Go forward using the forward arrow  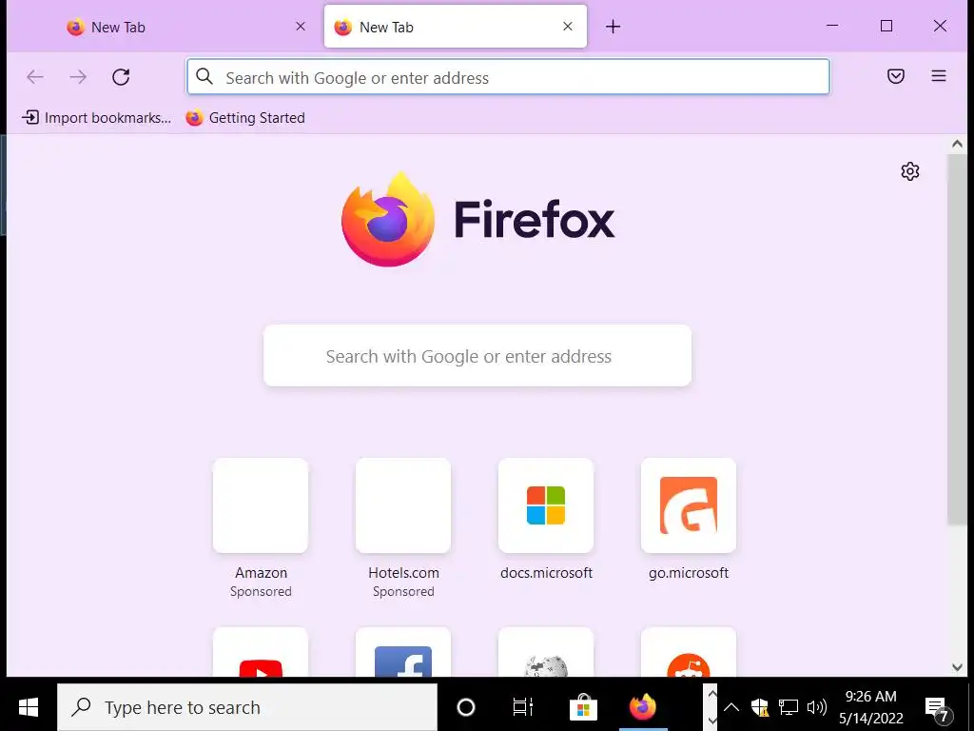(78, 77)
